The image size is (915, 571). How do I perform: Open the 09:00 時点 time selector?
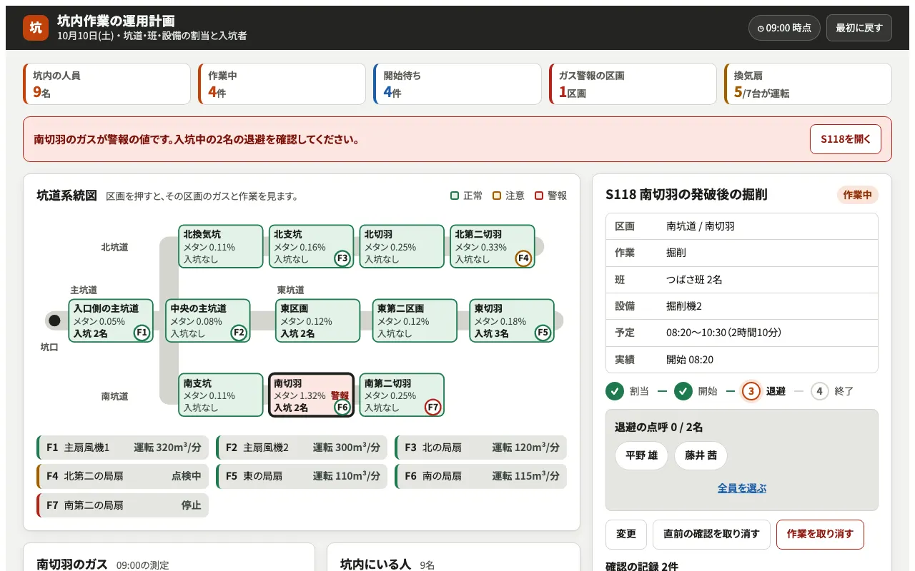coord(784,28)
